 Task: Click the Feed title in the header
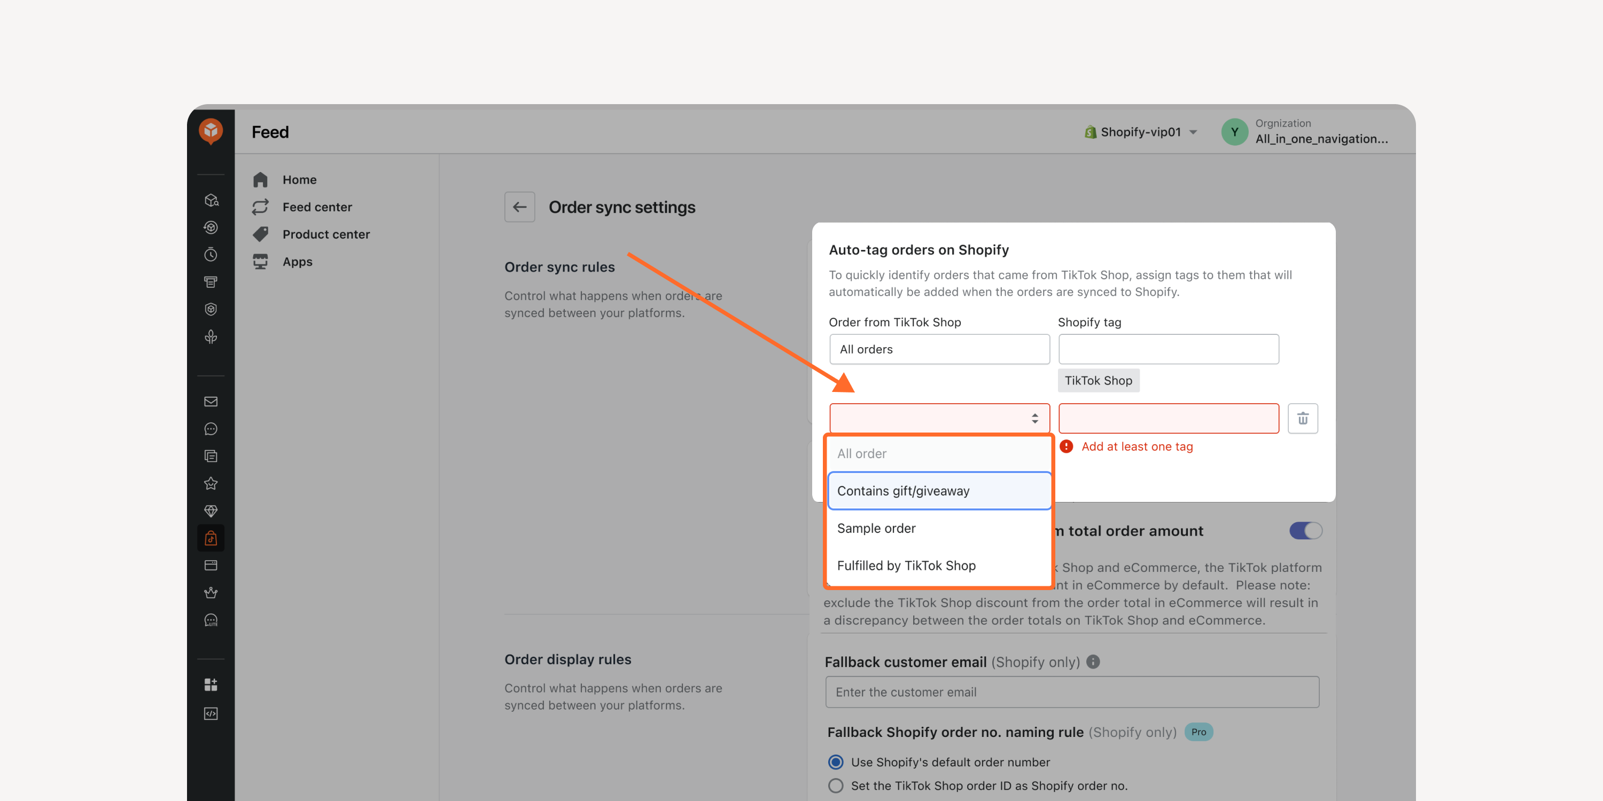point(269,132)
